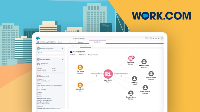200x112 pixels.
Task: Collapse the Patient Details panel
Action: (63, 59)
